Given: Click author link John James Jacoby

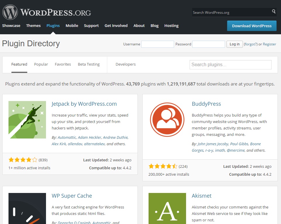Looking at the screenshot, I should tap(213, 144).
